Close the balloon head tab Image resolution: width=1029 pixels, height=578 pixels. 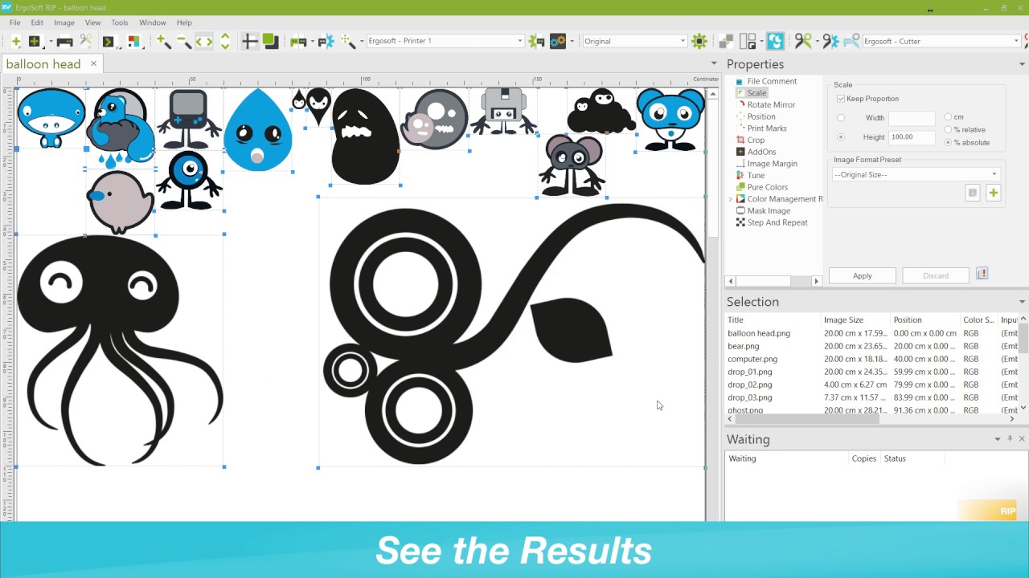[93, 63]
